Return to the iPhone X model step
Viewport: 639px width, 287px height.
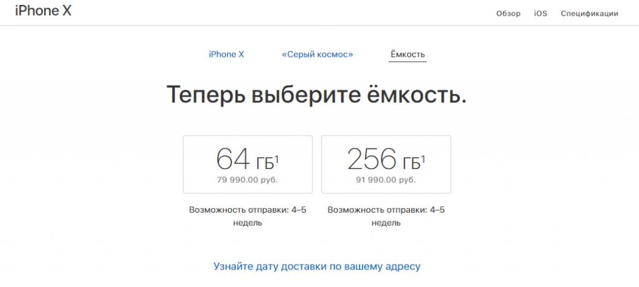tap(226, 54)
